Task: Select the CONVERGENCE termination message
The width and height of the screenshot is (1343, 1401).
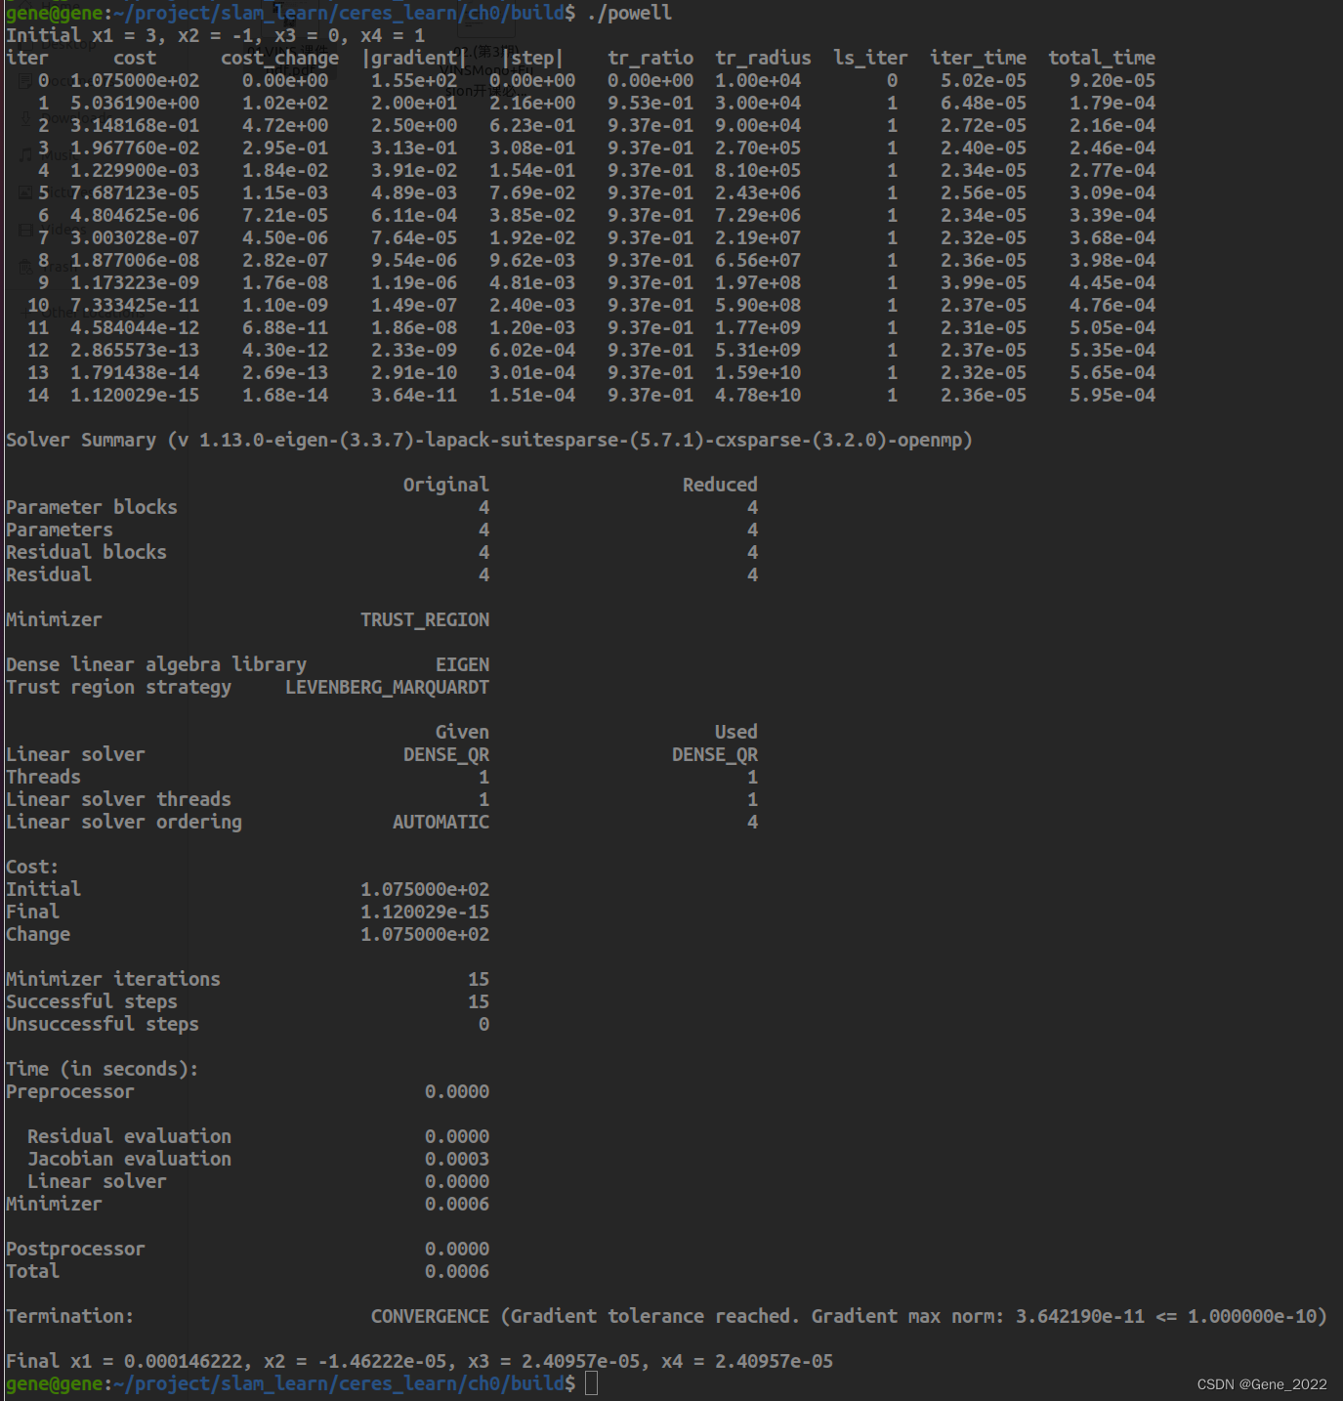Action: point(430,1316)
